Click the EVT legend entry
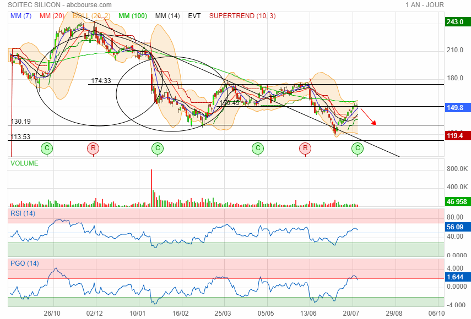This screenshot has height=319, width=471. [194, 16]
